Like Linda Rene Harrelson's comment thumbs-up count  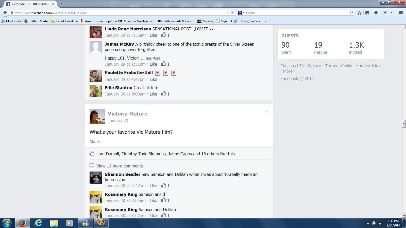tap(165, 35)
